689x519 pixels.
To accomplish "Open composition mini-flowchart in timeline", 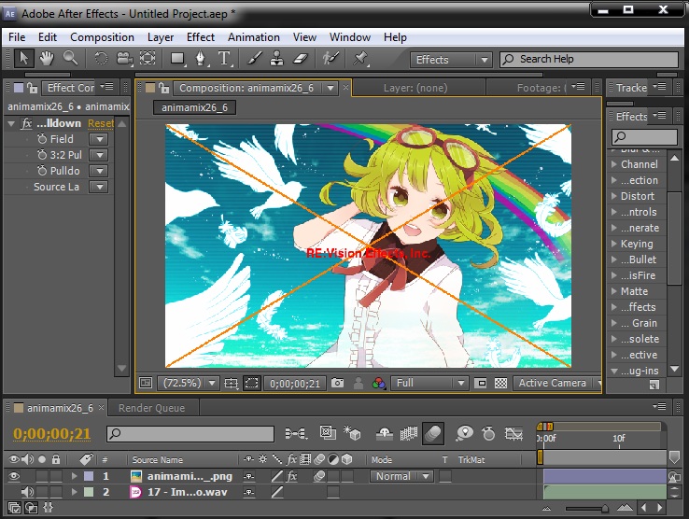I will click(296, 434).
